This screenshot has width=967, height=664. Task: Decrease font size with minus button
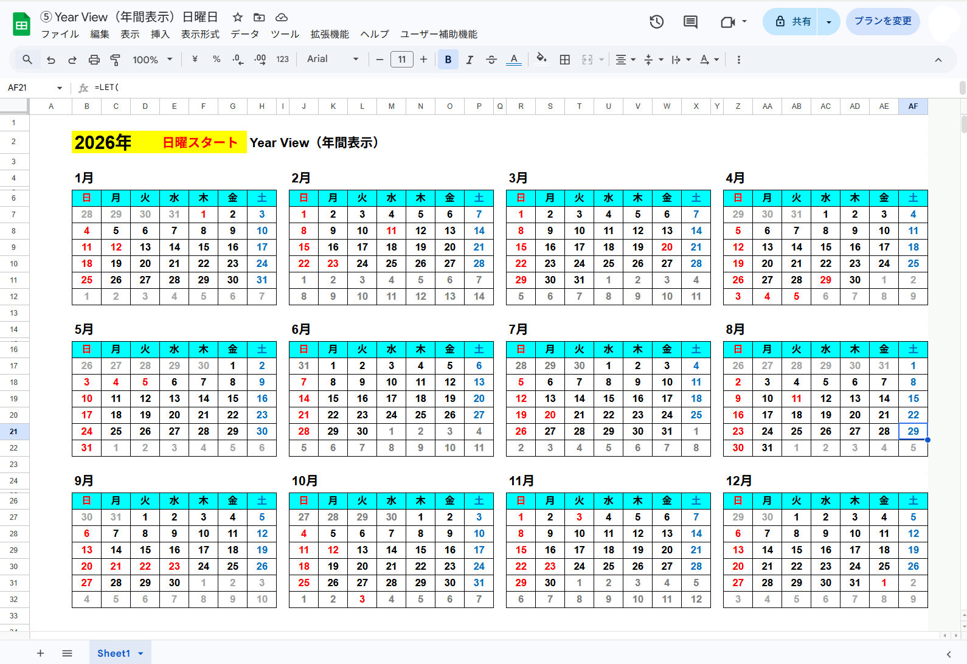(380, 59)
